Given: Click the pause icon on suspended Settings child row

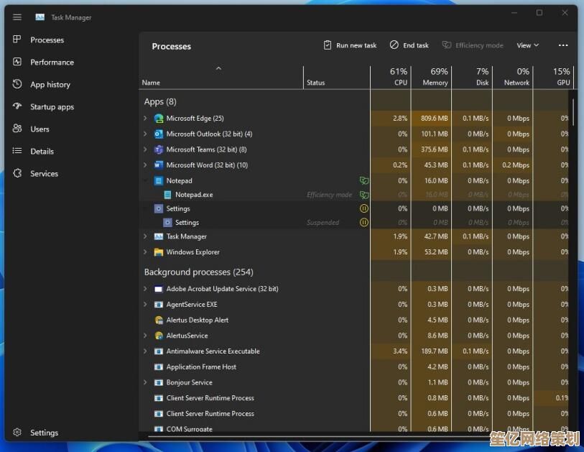Looking at the screenshot, I should coord(364,223).
